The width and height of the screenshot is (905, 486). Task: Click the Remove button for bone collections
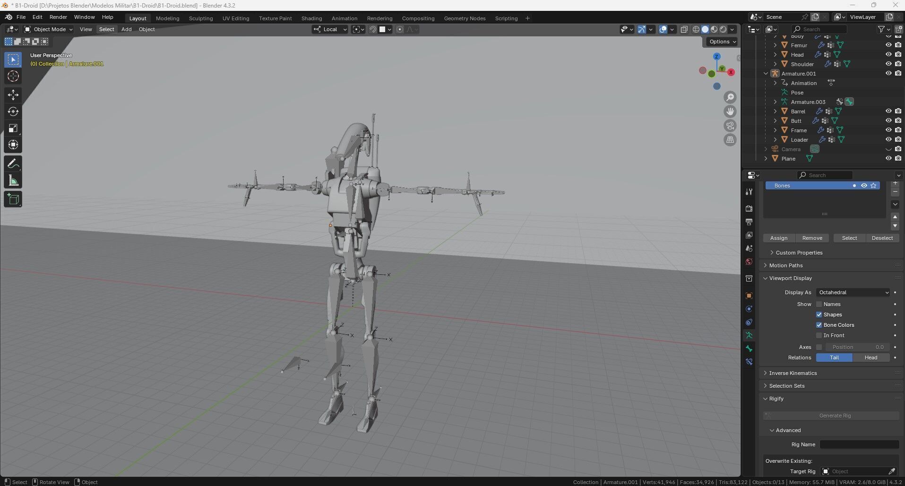812,238
